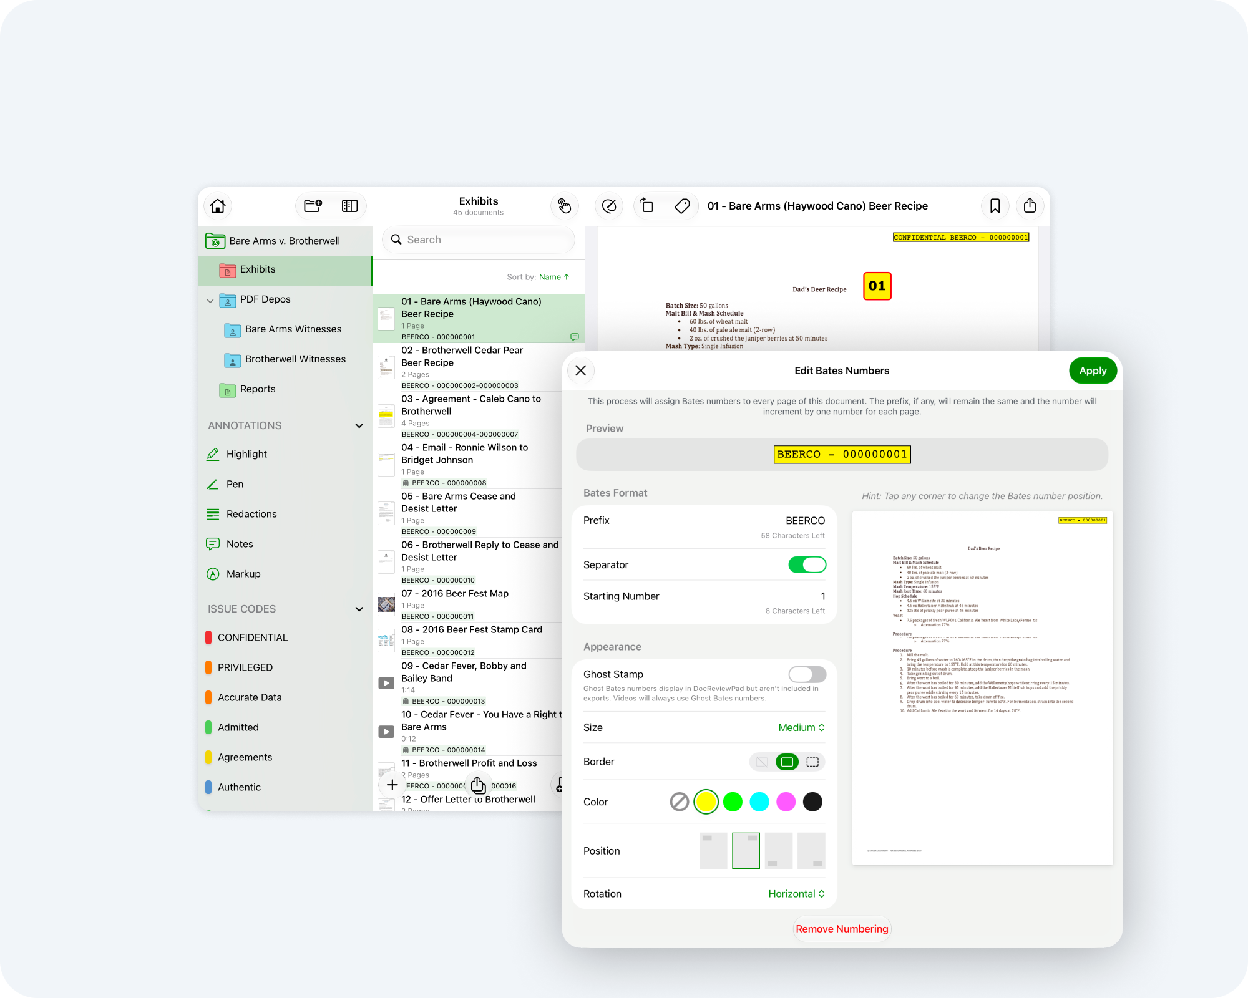
Task: Enable the Ghost Stamp switch
Action: (807, 674)
